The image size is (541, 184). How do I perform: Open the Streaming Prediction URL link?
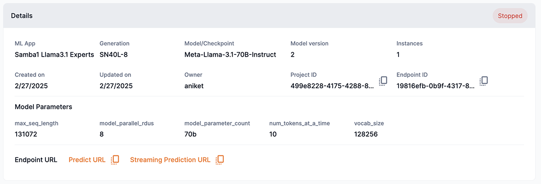(170, 160)
